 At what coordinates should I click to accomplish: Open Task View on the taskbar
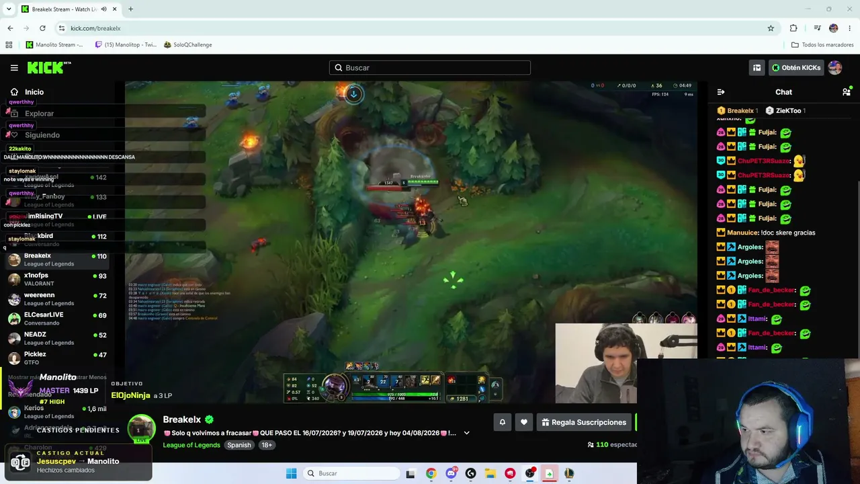[x=410, y=473]
